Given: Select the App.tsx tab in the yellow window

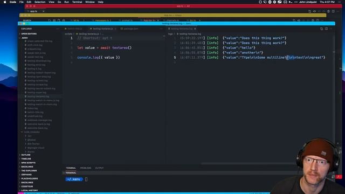Looking at the screenshot, I should point(149,20).
